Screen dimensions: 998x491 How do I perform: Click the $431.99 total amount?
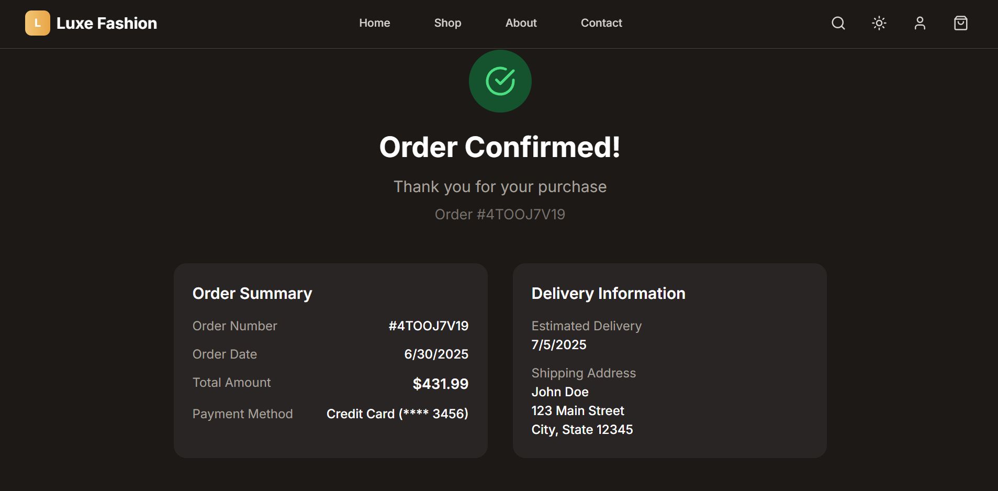coord(441,384)
